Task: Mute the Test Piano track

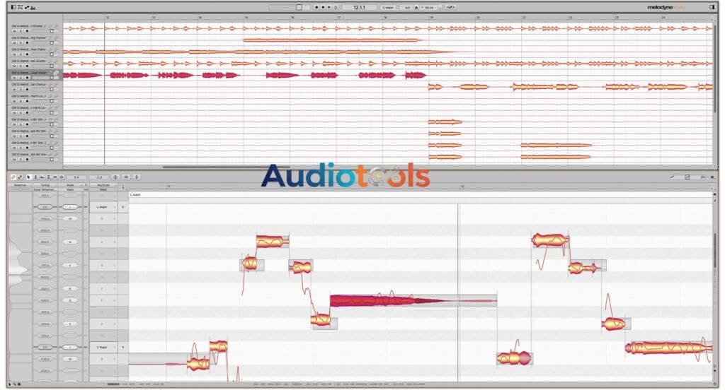Action: pyautogui.click(x=14, y=54)
